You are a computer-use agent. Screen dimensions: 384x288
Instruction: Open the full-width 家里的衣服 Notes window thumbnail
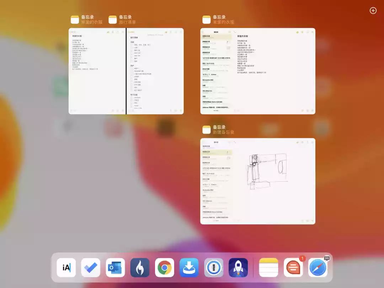tap(258, 71)
